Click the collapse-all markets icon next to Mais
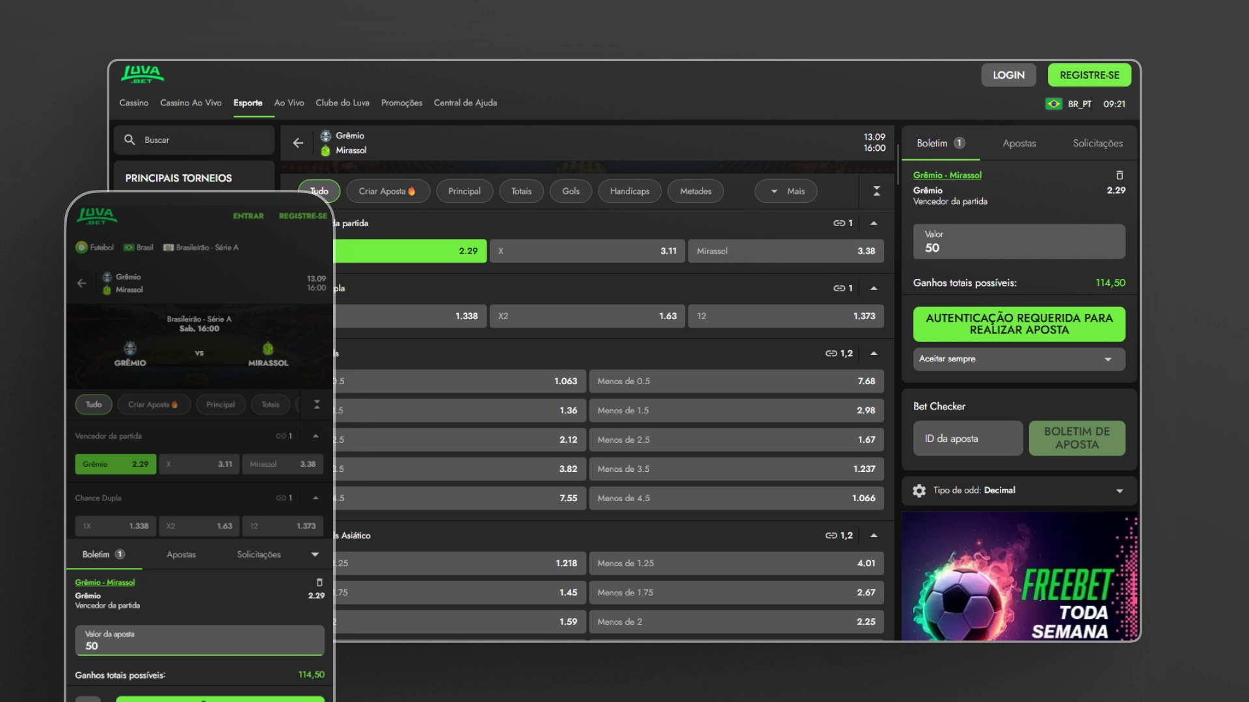This screenshot has height=702, width=1249. pyautogui.click(x=876, y=191)
